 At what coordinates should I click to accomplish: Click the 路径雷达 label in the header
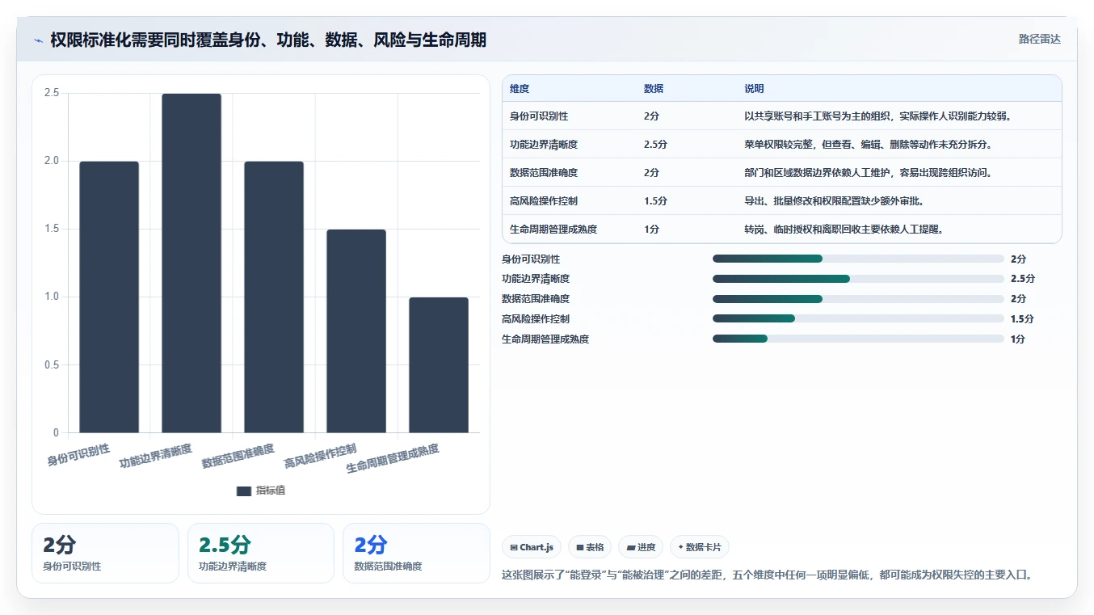tap(1039, 39)
